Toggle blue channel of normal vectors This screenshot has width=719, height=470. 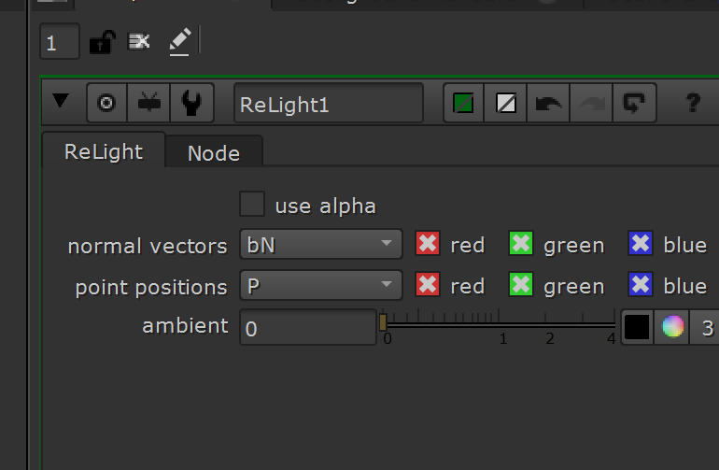pos(641,243)
